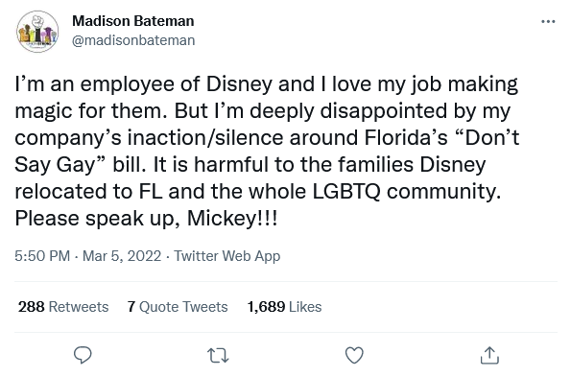Click the reply speech bubble icon
This screenshot has height=377, width=571.
pos(83,355)
